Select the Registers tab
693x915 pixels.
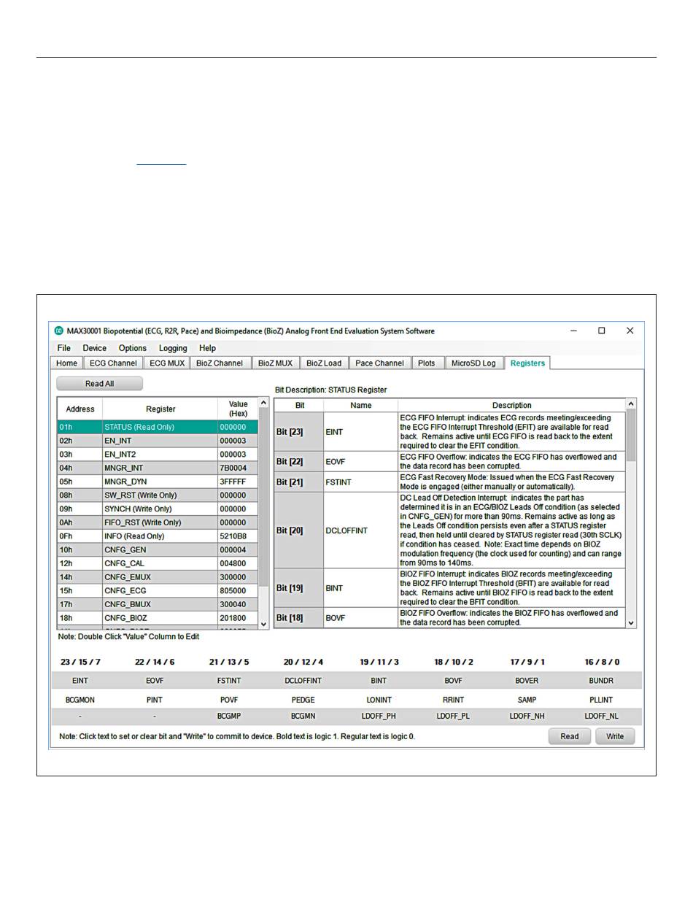pos(528,363)
